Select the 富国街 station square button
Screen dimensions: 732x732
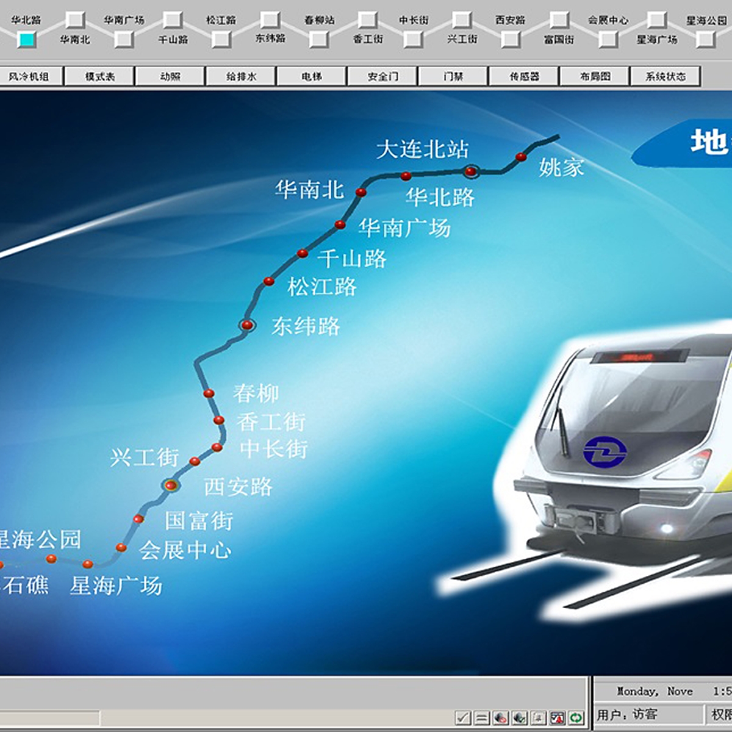[559, 20]
